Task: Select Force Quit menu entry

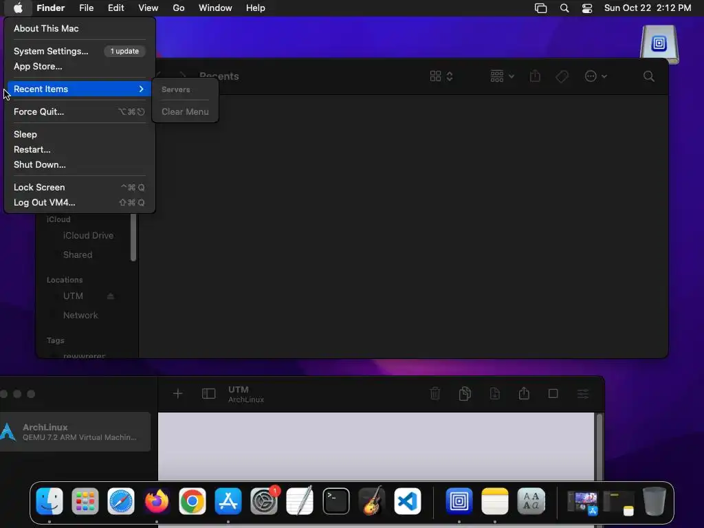Action: coord(80,112)
